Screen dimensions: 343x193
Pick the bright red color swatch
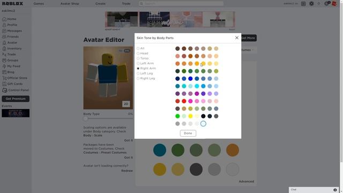[x=184, y=101]
